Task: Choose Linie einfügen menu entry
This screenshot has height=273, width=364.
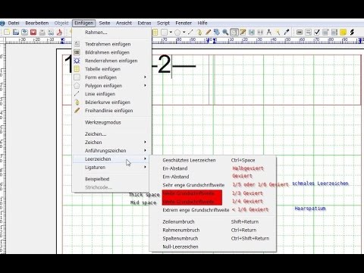Action: 111,94
